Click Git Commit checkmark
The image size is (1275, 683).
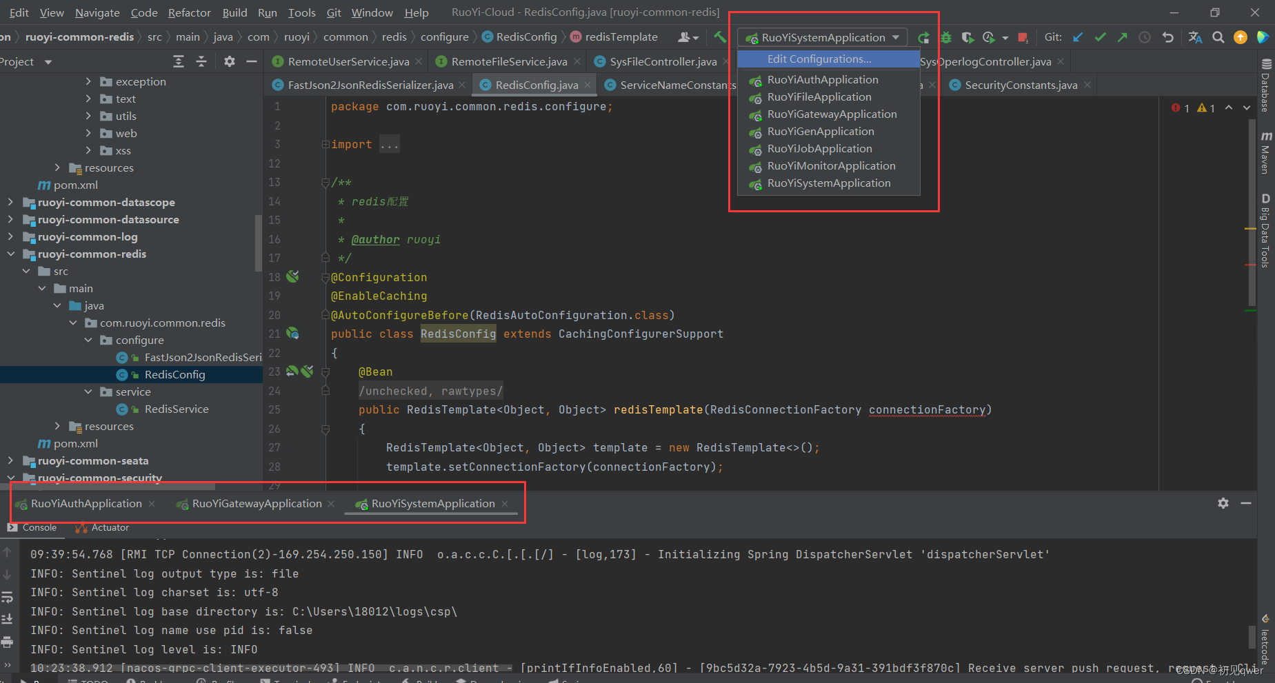[x=1101, y=37]
